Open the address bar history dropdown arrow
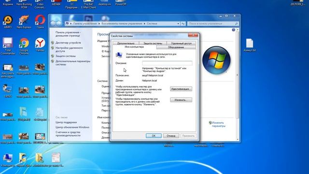Image resolution: width=309 pixels, height=174 pixels. (x=178, y=24)
